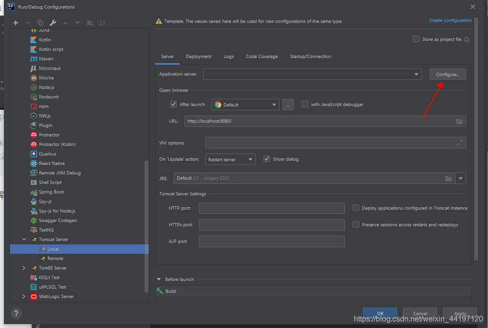The width and height of the screenshot is (488, 328).
Task: Click the folder icon in JRE field
Action: tap(448, 178)
